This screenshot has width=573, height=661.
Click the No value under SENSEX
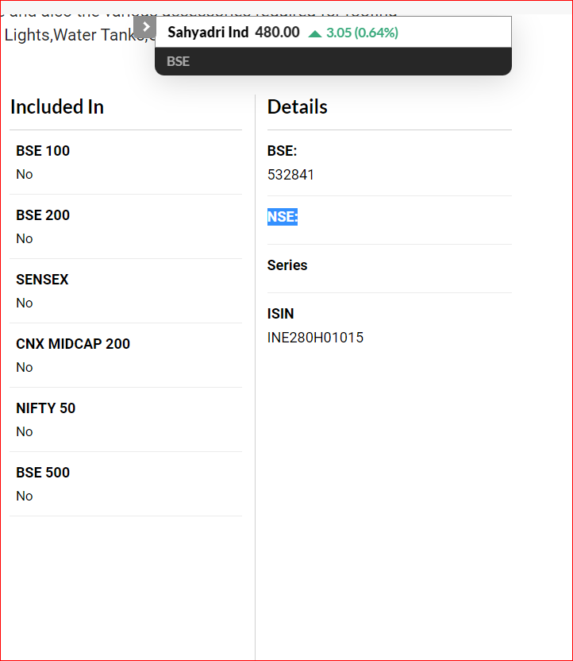pyautogui.click(x=25, y=303)
